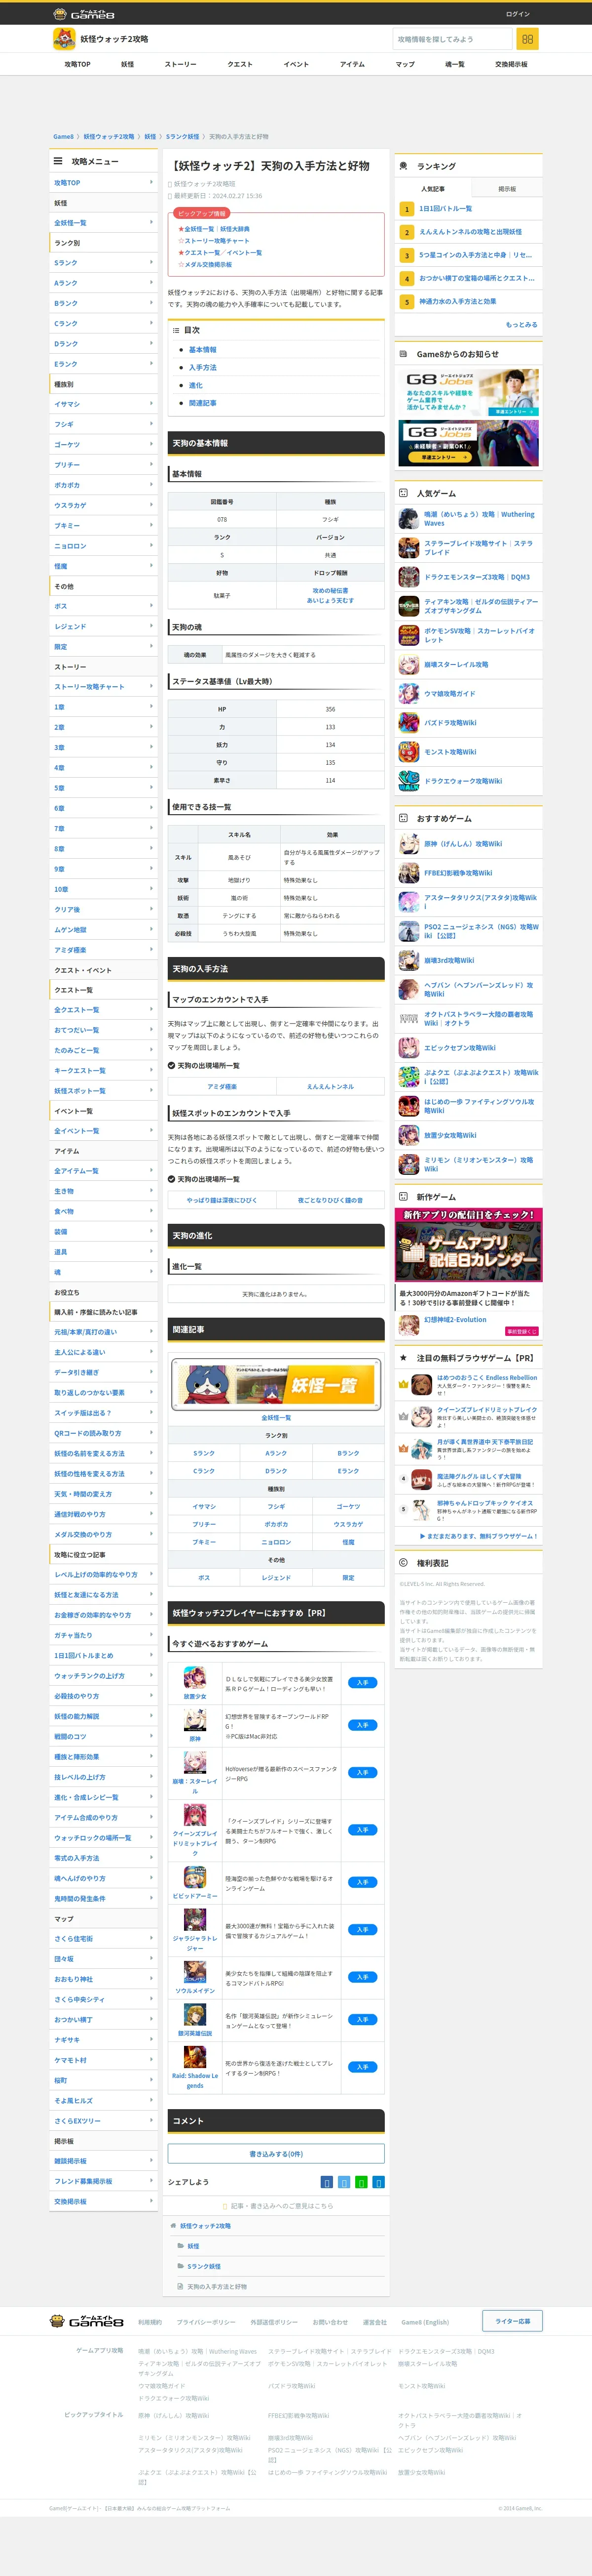Open ストーリー攻略チャート in the sidebar
Screen dimensions: 592x2576
tap(104, 687)
